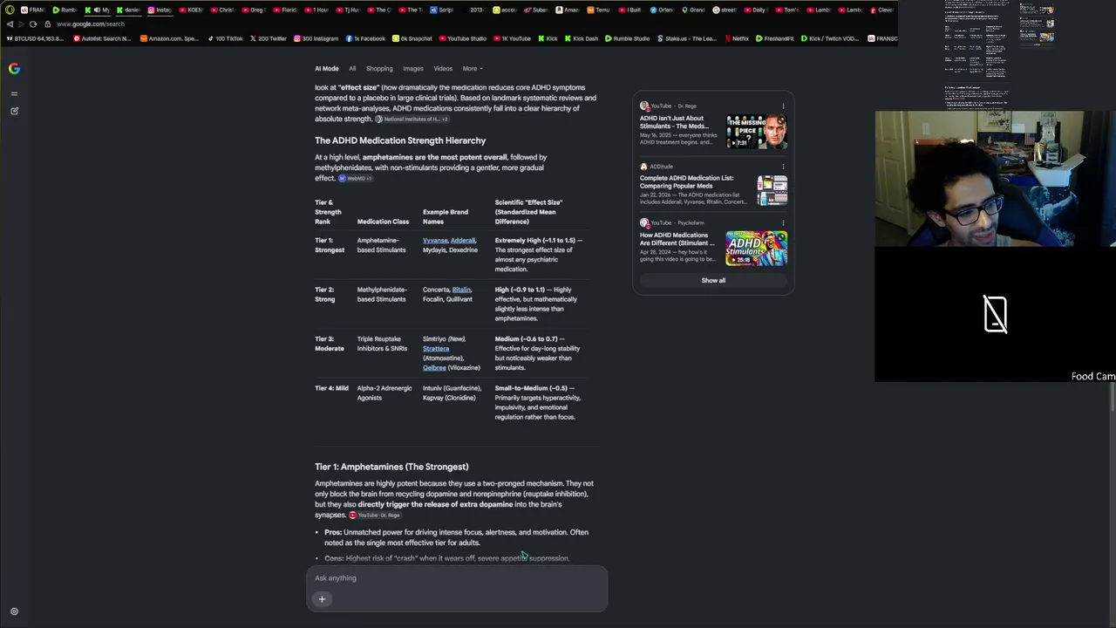Open the sidebar hamburger menu icon
Viewport: 1116px width, 628px height.
pyautogui.click(x=14, y=93)
